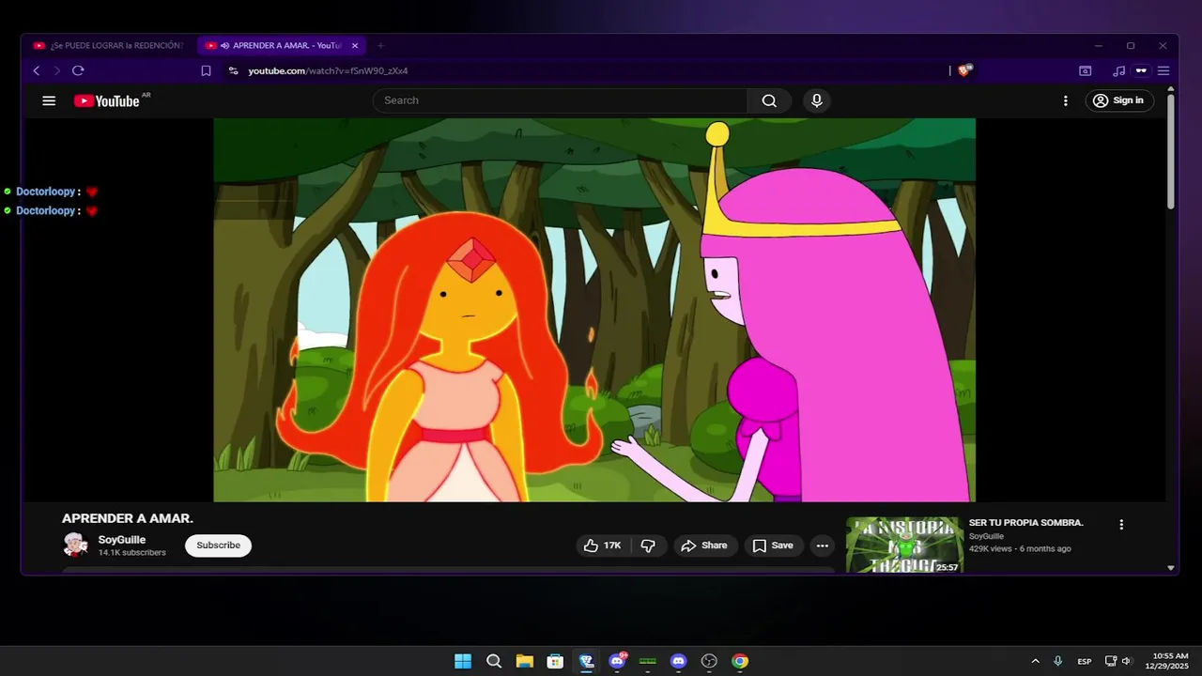1202x676 pixels.
Task: Open Discord with notification badge on taskbar
Action: click(617, 661)
